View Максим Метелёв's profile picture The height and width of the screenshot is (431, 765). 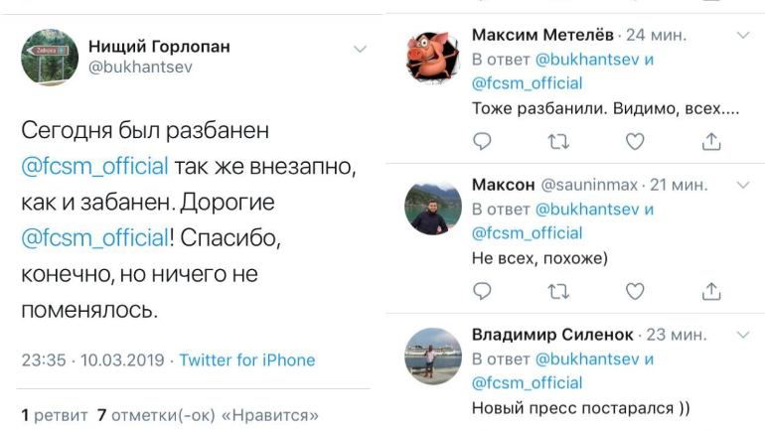tap(433, 57)
